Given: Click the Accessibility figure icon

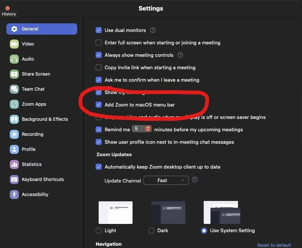Looking at the screenshot, I should pos(14,195).
